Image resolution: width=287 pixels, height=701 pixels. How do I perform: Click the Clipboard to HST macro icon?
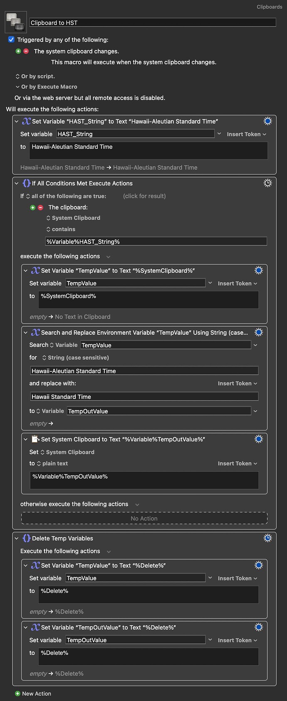[x=16, y=22]
